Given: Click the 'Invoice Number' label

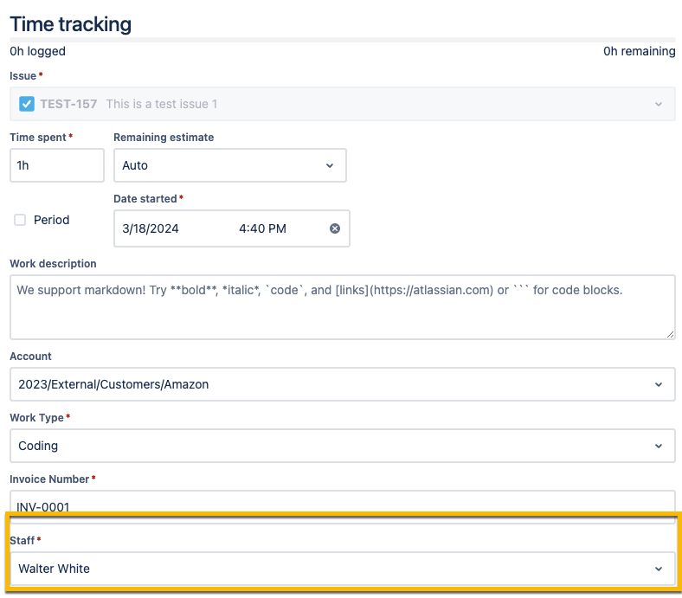Looking at the screenshot, I should 49,479.
